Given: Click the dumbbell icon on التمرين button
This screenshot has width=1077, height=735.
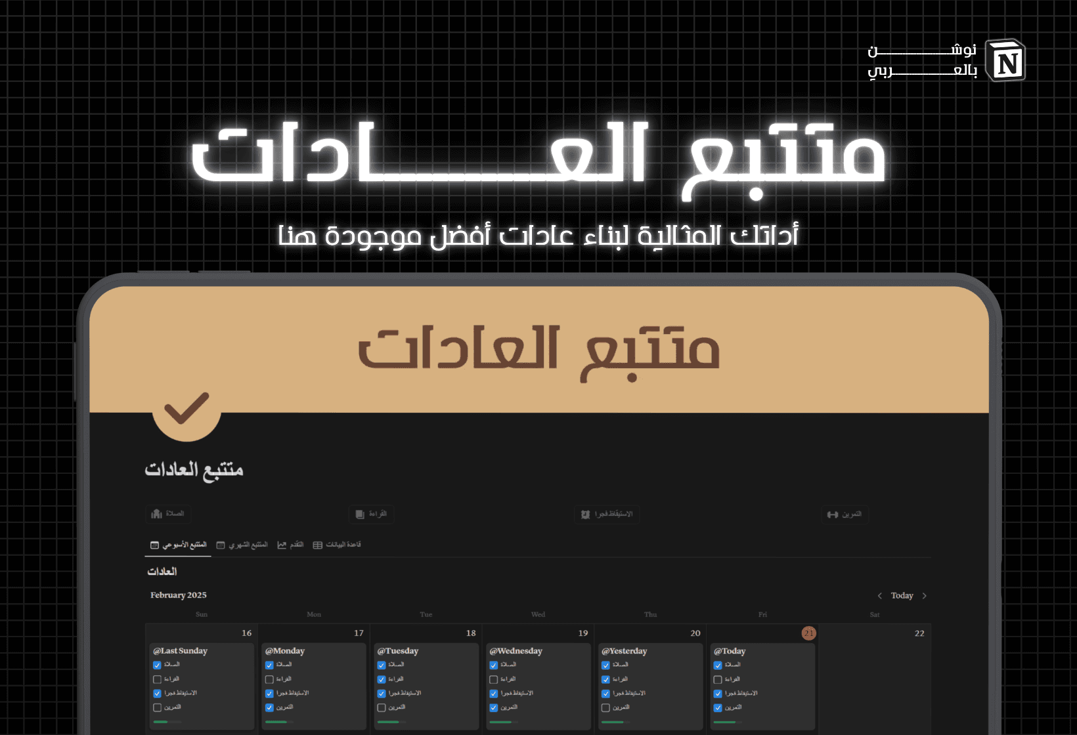Looking at the screenshot, I should pyautogui.click(x=833, y=514).
